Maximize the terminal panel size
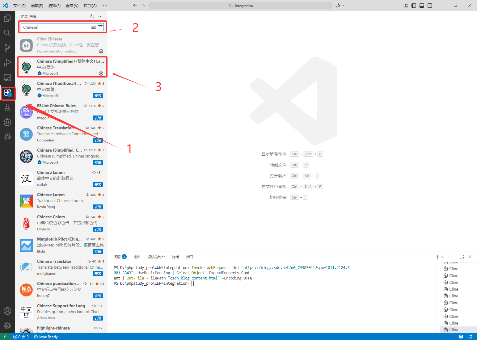477x340 pixels. point(462,257)
